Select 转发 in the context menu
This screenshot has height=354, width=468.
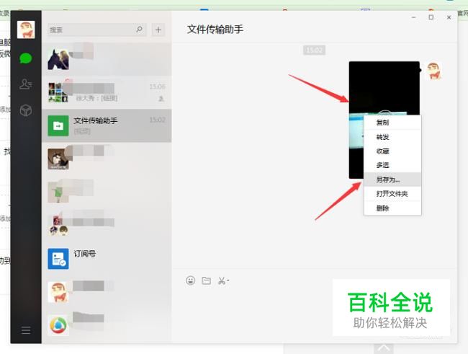tap(392, 137)
